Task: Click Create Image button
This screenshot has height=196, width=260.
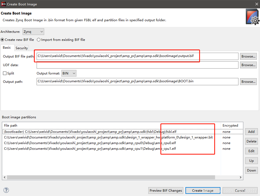Action: click(x=203, y=191)
